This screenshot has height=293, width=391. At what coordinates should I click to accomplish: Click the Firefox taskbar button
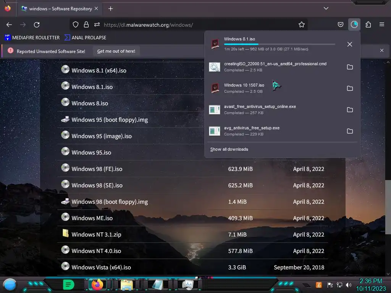tap(97, 285)
